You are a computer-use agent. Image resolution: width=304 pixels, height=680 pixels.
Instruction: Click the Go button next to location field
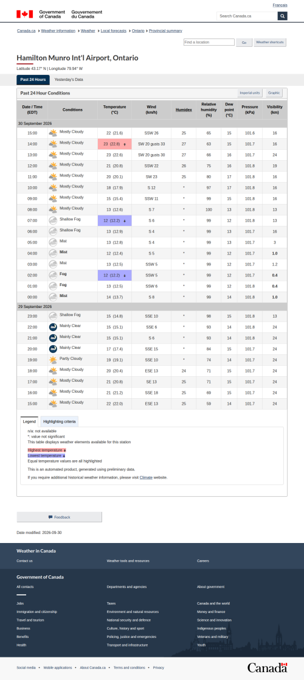(x=244, y=43)
